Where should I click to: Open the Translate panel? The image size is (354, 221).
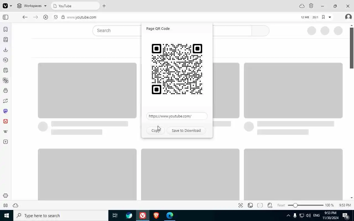5,80
